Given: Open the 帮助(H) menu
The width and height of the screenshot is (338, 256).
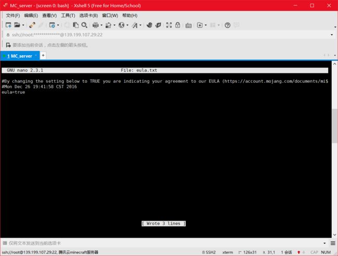Looking at the screenshot, I should click(130, 16).
